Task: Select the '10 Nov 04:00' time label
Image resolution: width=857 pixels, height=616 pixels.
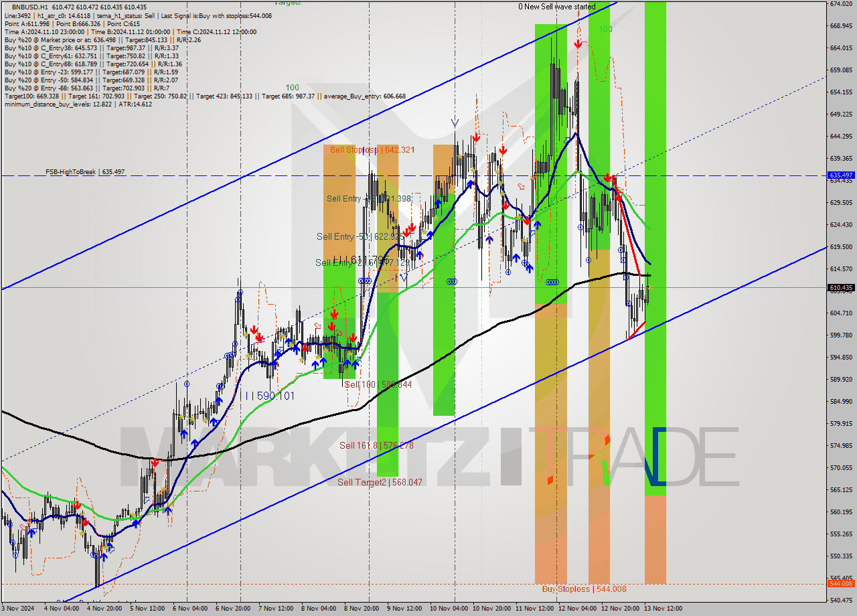Action: click(449, 609)
